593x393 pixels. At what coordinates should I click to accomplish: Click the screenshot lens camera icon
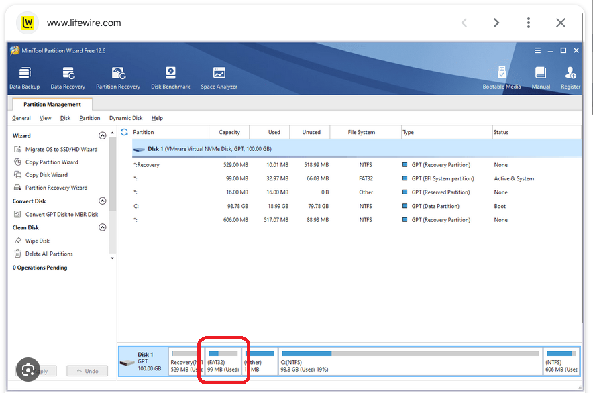(x=28, y=370)
